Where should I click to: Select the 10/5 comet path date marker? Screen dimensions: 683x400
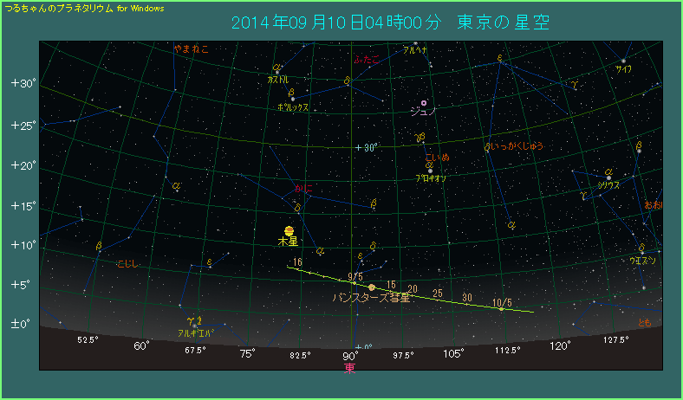501,303
